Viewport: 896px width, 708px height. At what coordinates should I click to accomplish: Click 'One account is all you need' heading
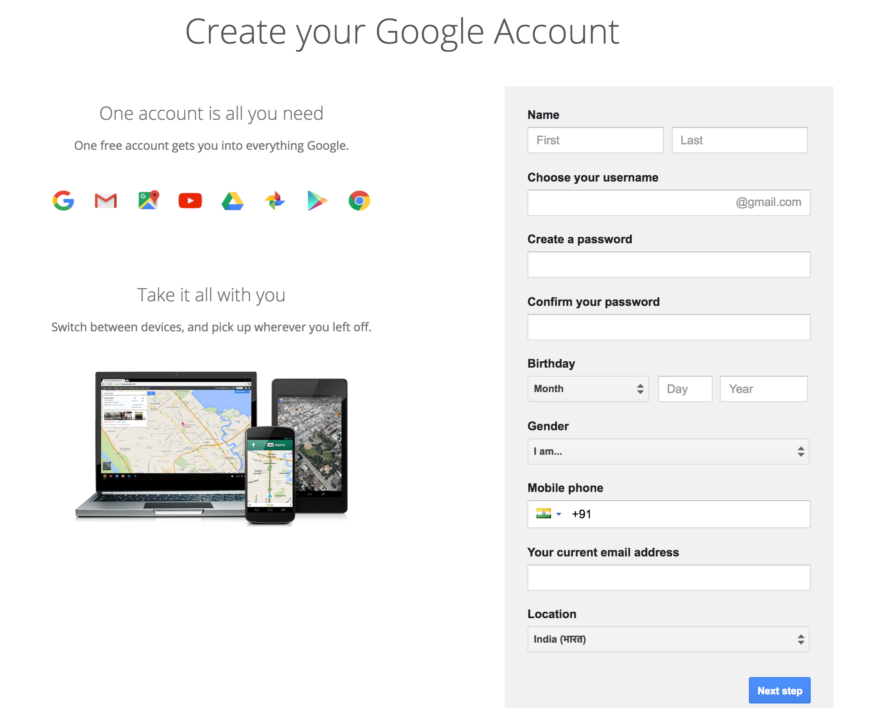click(x=212, y=113)
